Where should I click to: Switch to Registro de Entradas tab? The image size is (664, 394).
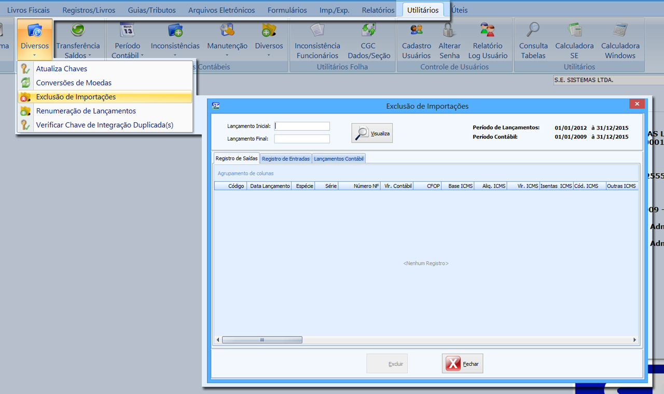click(285, 159)
